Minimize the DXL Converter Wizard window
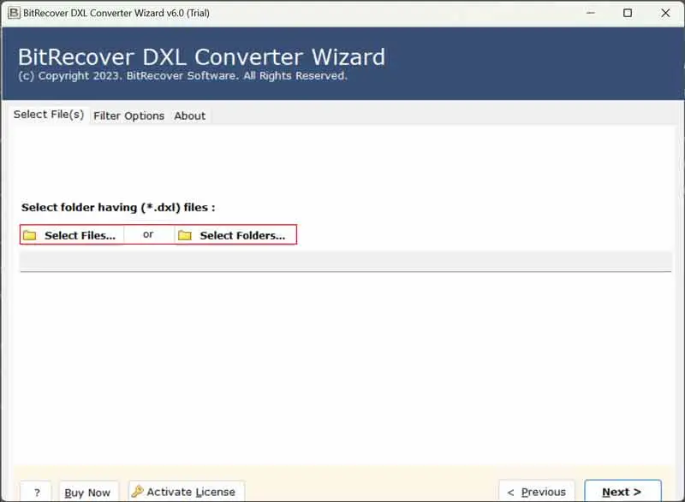685x502 pixels. tap(590, 13)
